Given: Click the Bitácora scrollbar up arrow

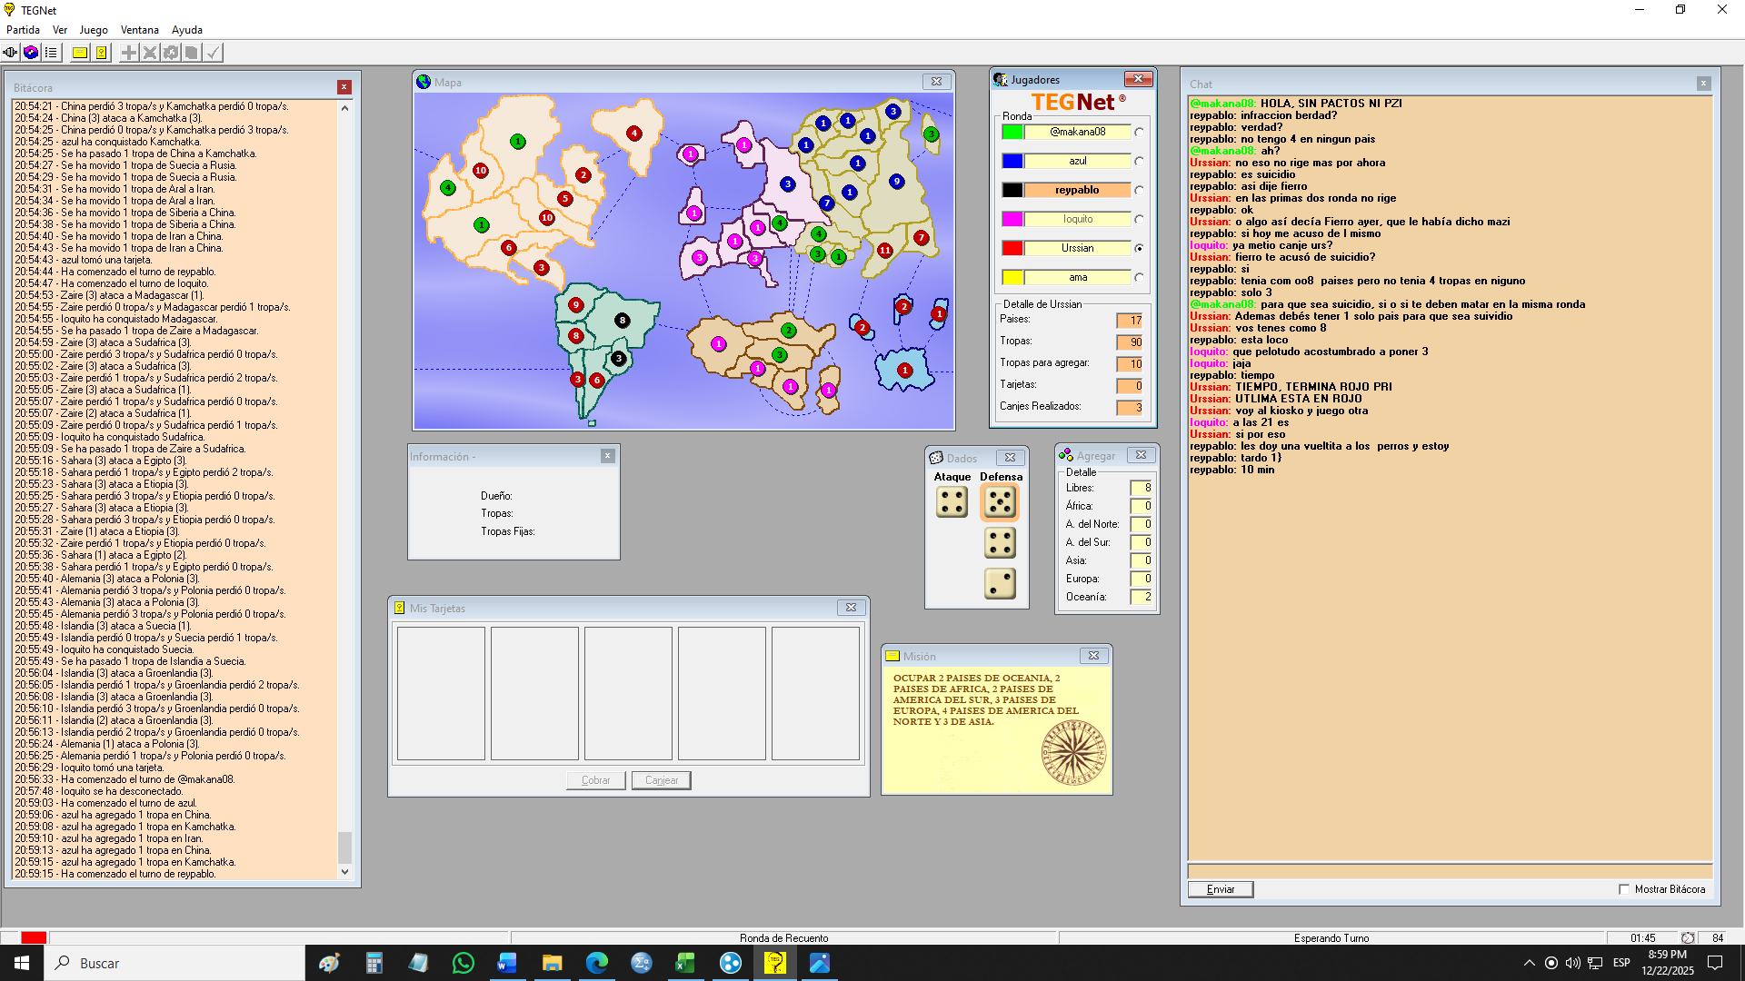Looking at the screenshot, I should [344, 108].
